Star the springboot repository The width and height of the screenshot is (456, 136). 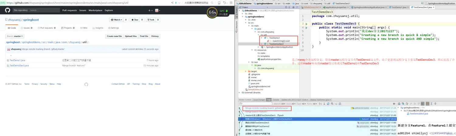[135, 20]
